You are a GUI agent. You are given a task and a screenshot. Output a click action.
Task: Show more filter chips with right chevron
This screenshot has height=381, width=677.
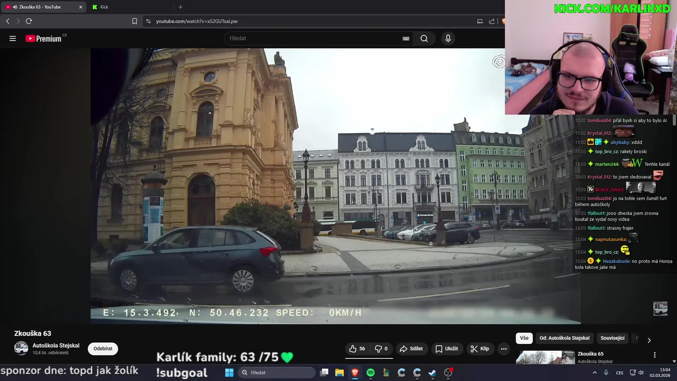pyautogui.click(x=649, y=340)
